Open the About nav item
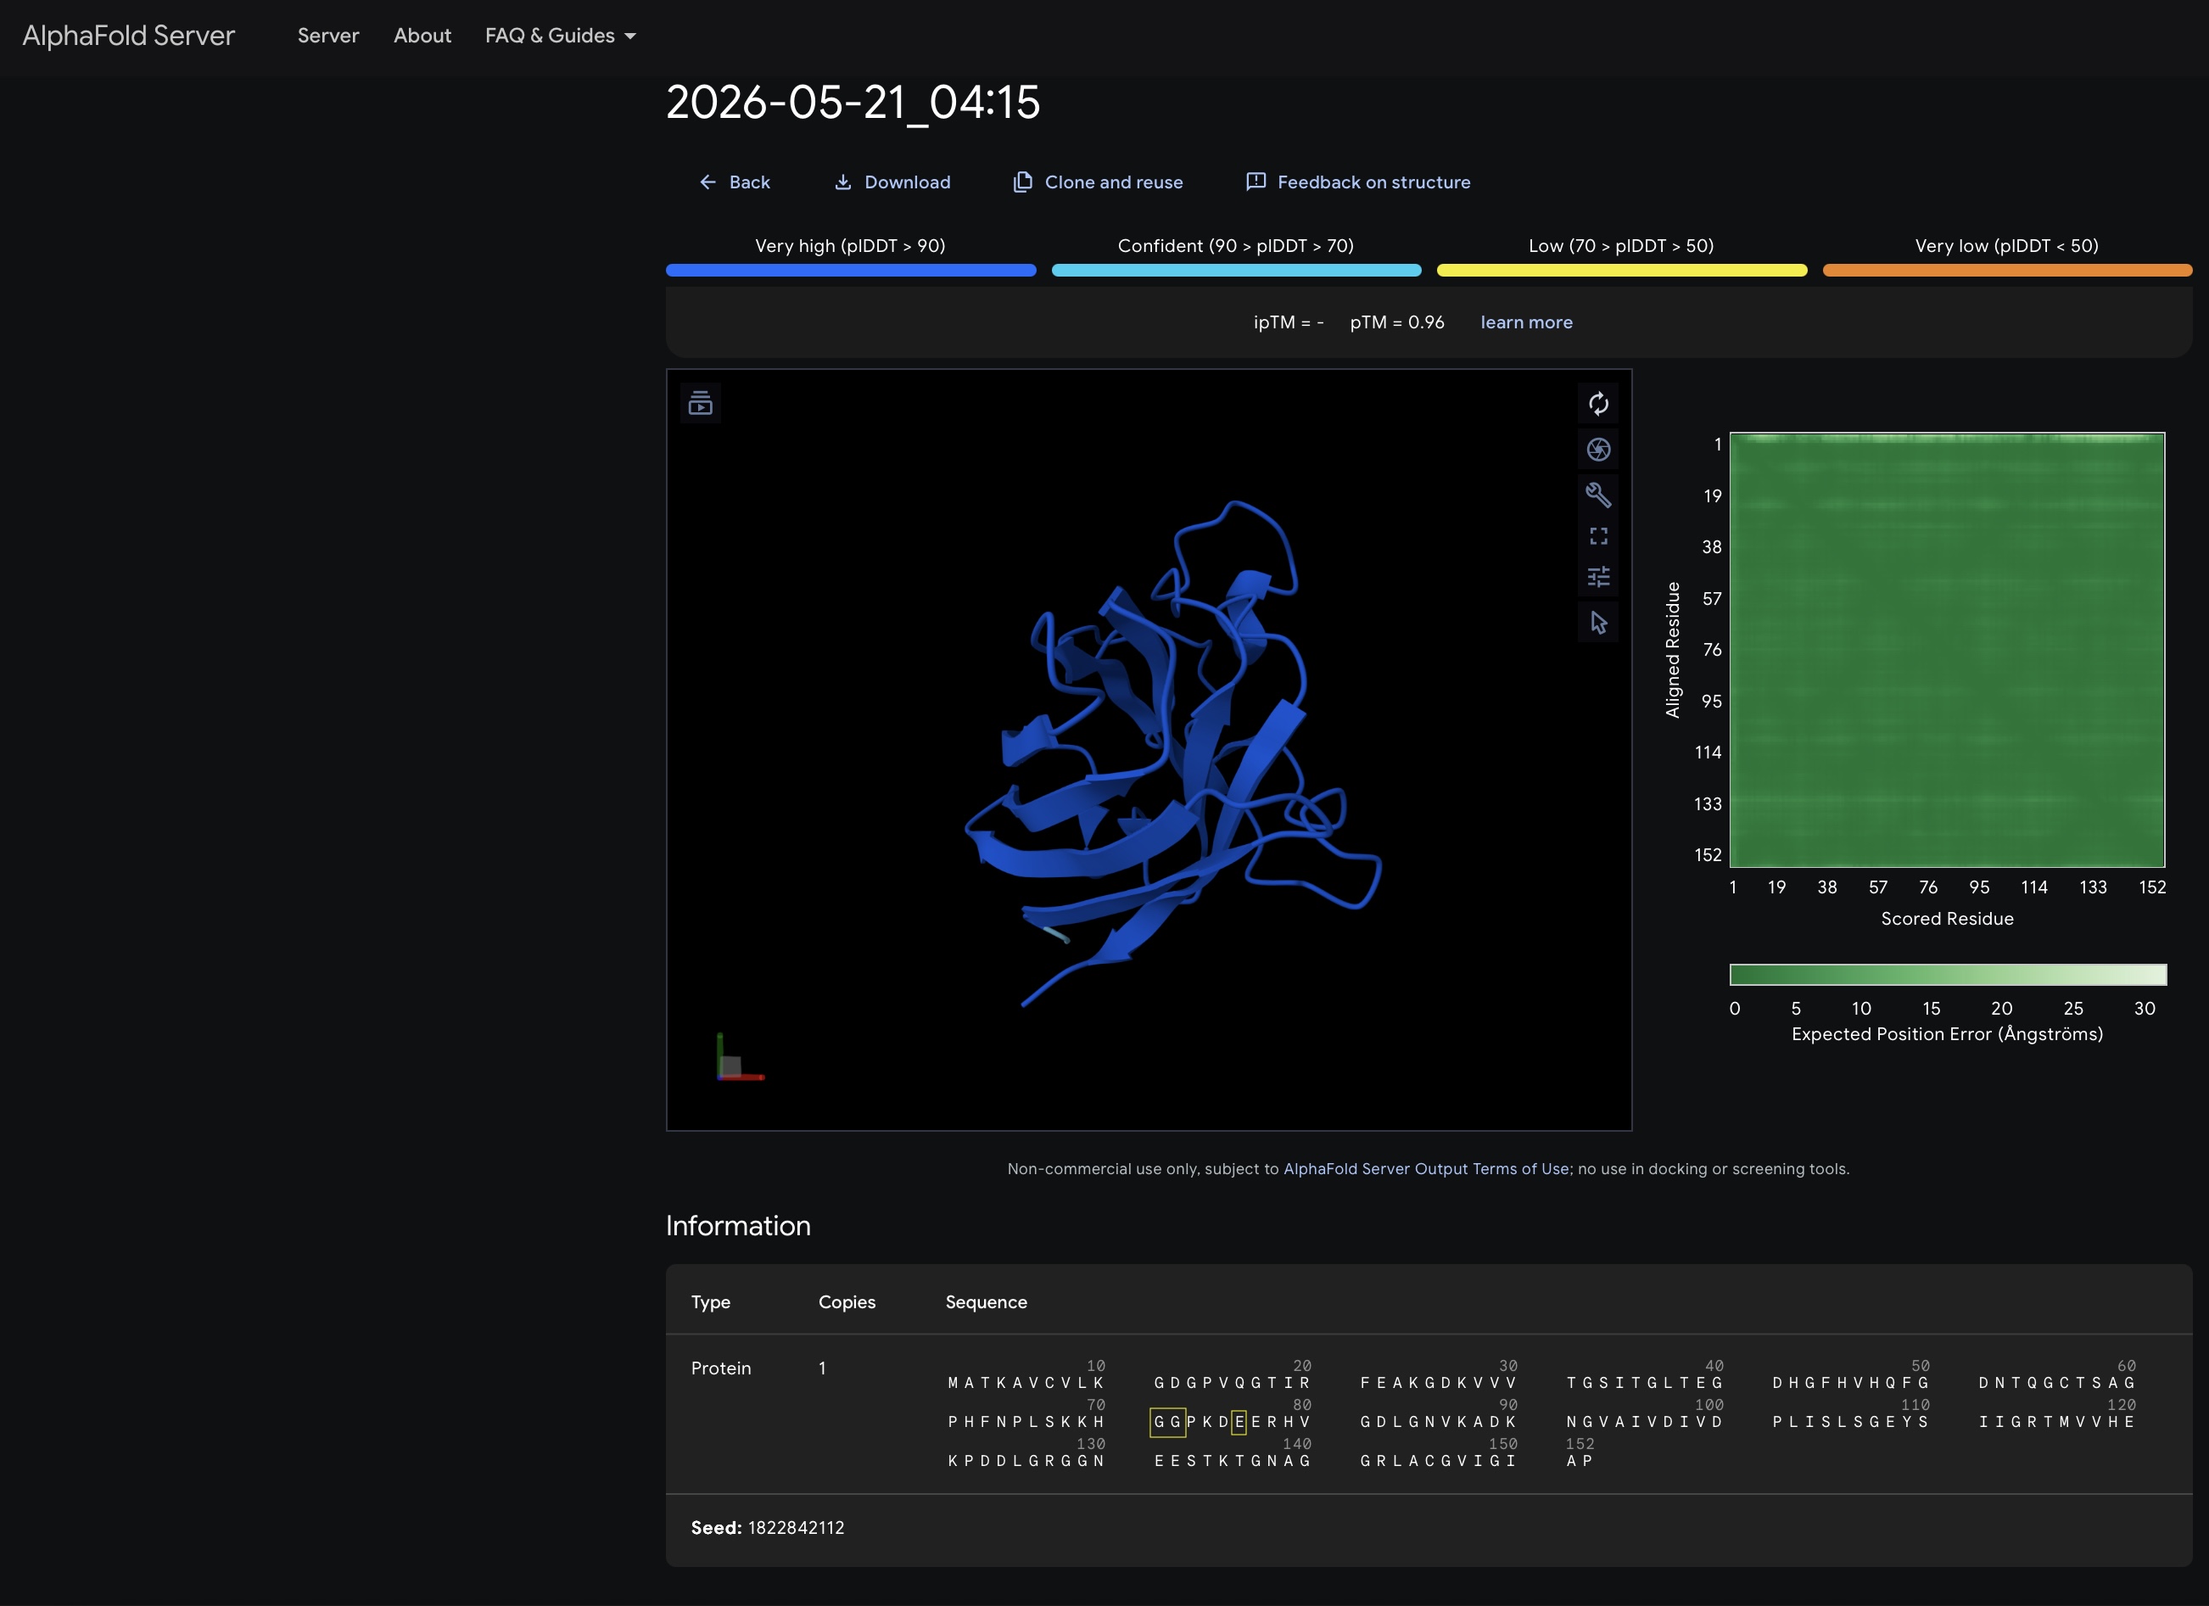2209x1606 pixels. pos(422,36)
